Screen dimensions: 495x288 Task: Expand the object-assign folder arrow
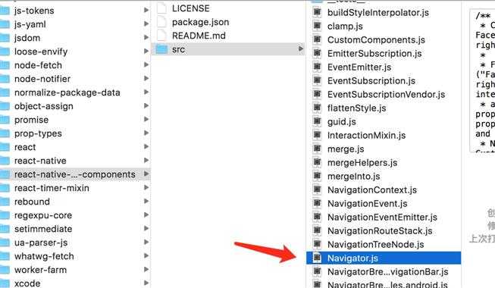tap(146, 106)
